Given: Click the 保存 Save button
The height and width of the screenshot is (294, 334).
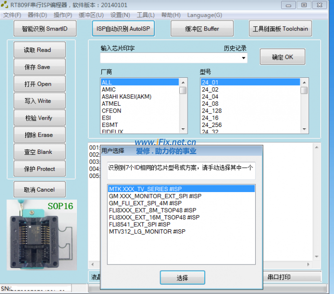Looking at the screenshot, I should pyautogui.click(x=40, y=67).
